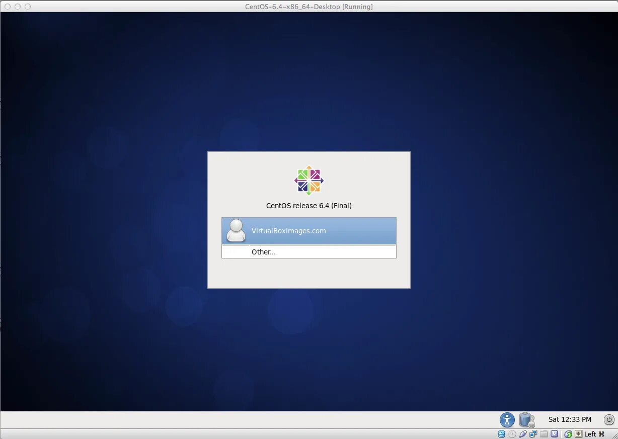The width and height of the screenshot is (618, 439).
Task: Click the CentOS-6.4-x86_64-Desktop window title
Action: click(309, 7)
